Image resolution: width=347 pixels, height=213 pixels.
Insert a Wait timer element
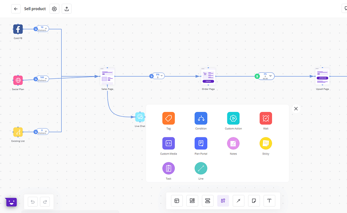[x=266, y=118]
